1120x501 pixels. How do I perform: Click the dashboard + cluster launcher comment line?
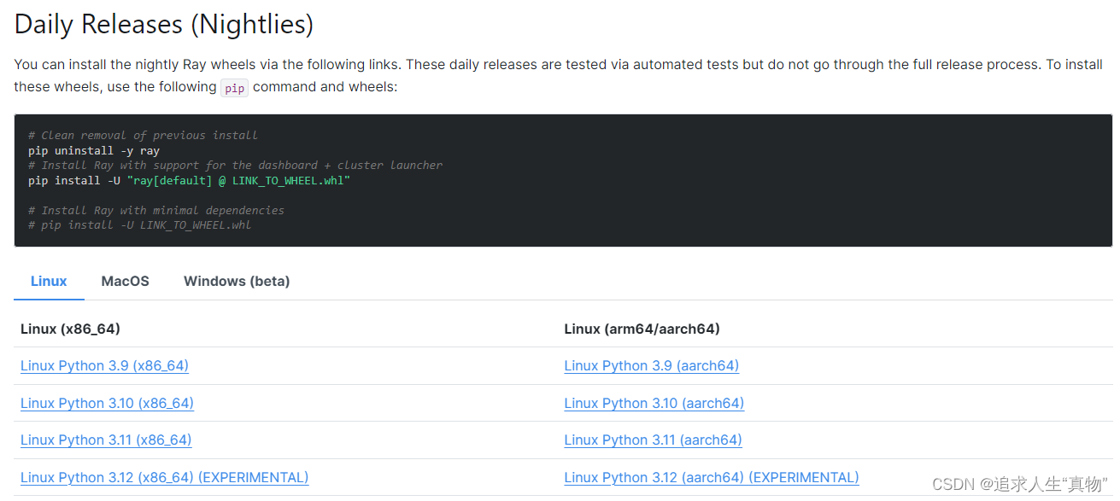(235, 165)
